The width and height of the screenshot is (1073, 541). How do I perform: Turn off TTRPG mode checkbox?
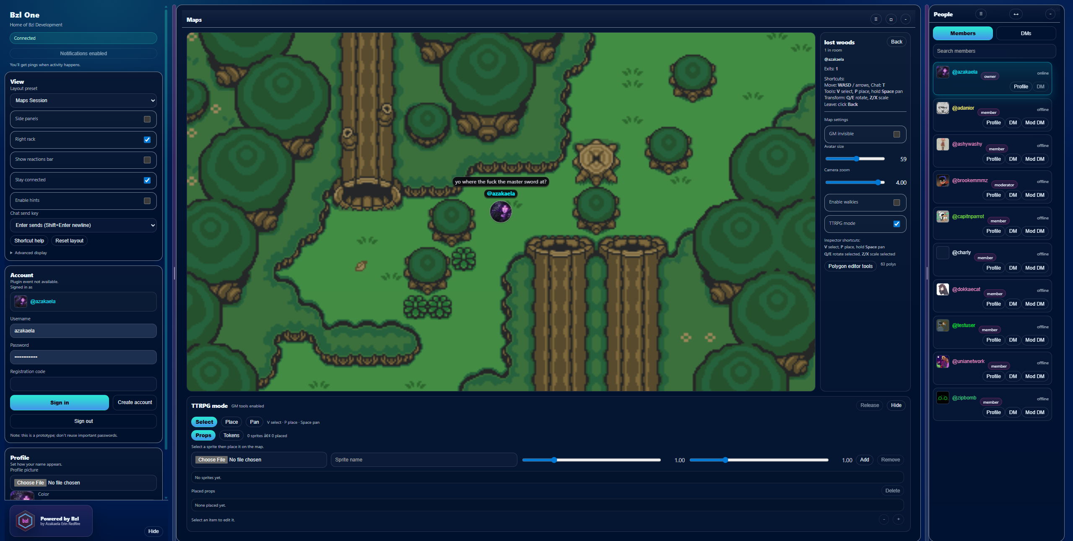[896, 224]
